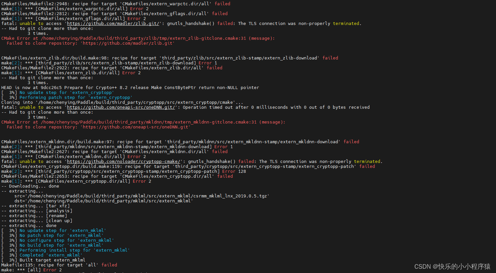Click 'make[1]: *** [CMakeFiles/extern_warpctc.dir/all] Error 2'
This screenshot has height=273, width=496.
(75, 9)
